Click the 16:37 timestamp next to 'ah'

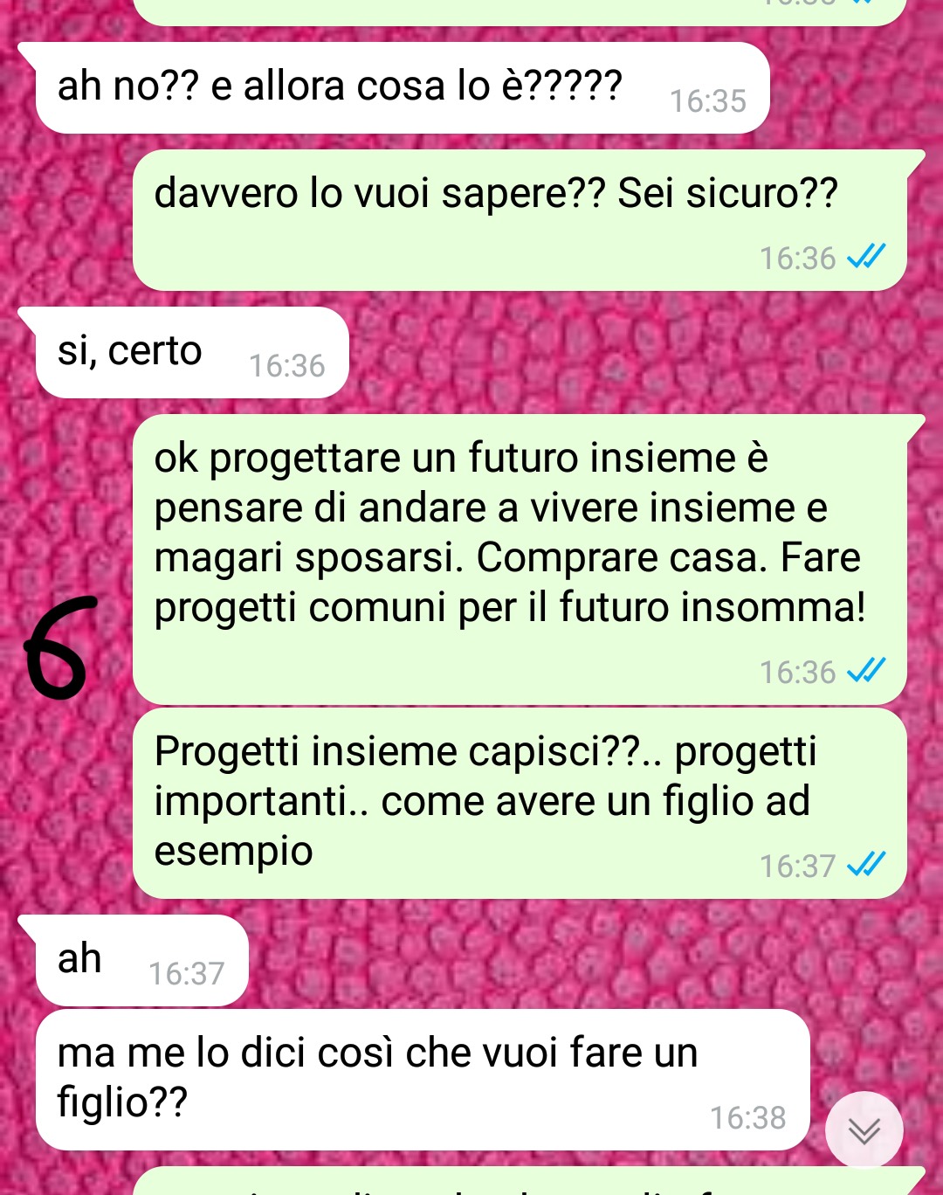(187, 974)
